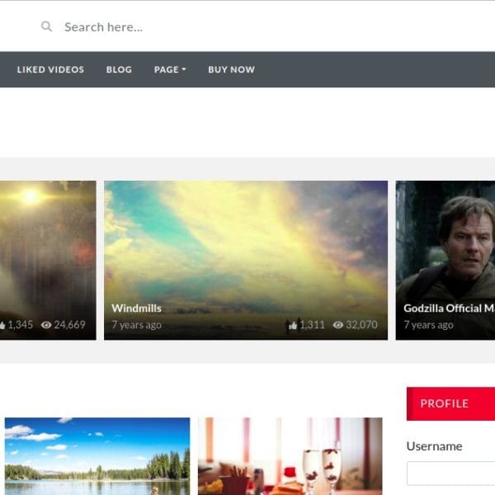Click the Username input field
Viewport: 495px width, 495px height.
pyautogui.click(x=450, y=474)
